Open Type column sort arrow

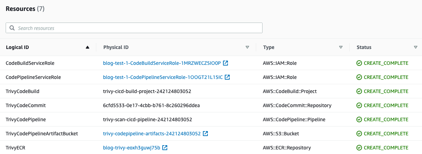[x=341, y=47]
